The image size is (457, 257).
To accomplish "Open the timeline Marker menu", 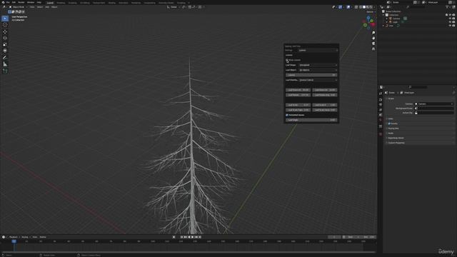I will (43, 237).
